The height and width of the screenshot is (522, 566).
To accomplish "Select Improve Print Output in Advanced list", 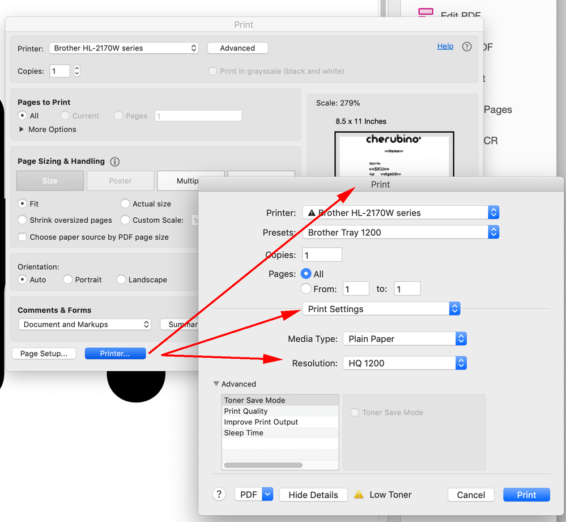I will [x=280, y=422].
